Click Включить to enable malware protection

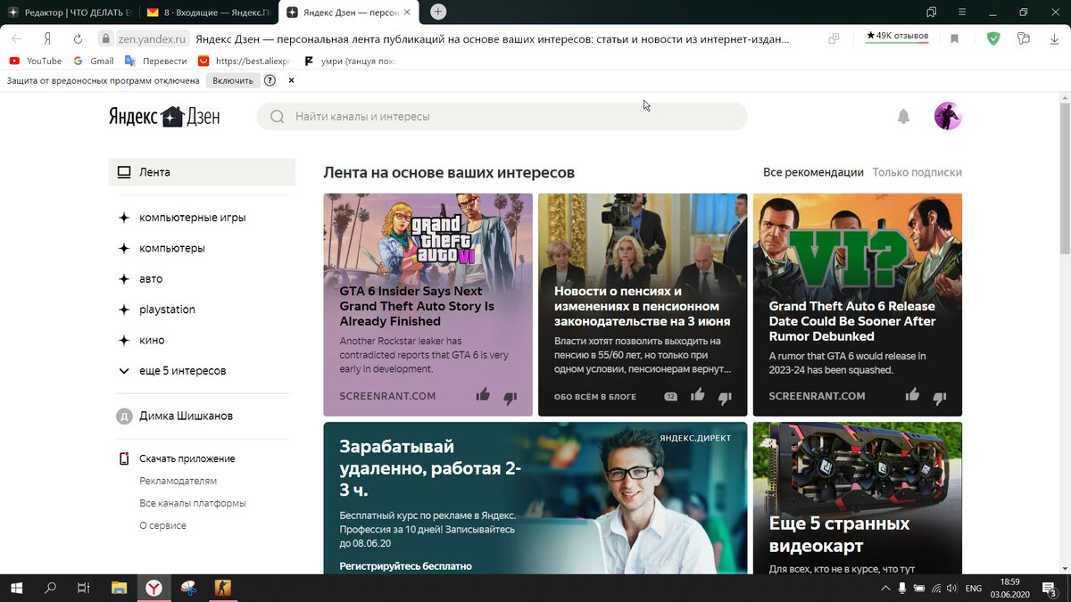(x=232, y=80)
